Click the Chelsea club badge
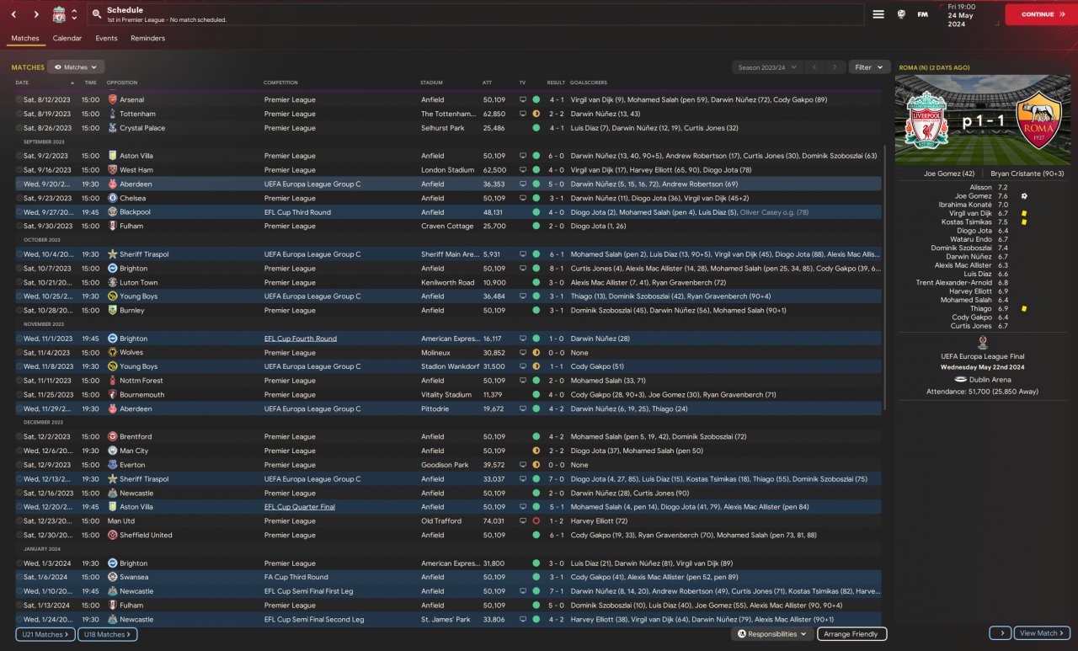This screenshot has height=651, width=1078. click(x=113, y=198)
